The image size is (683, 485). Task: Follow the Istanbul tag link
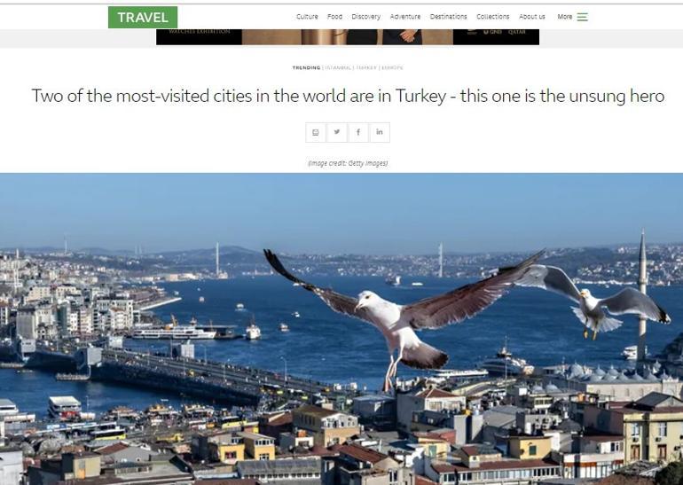[x=339, y=68]
